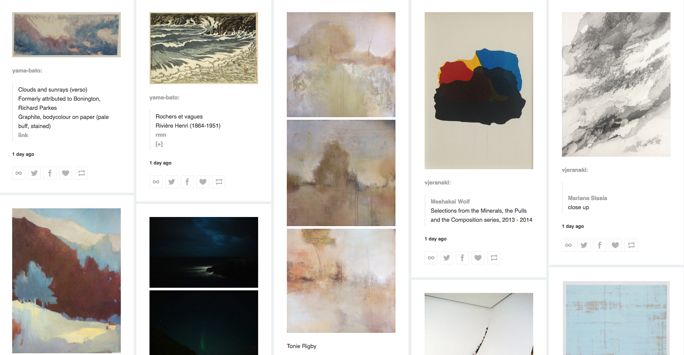Reblog the Clouds and sunrays post
Screen dimensions: 684x355
81,173
